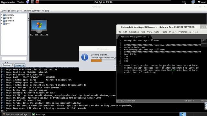Click the red application launcher icon
Viewport: 207px width, 116px height.
click(37, 2)
